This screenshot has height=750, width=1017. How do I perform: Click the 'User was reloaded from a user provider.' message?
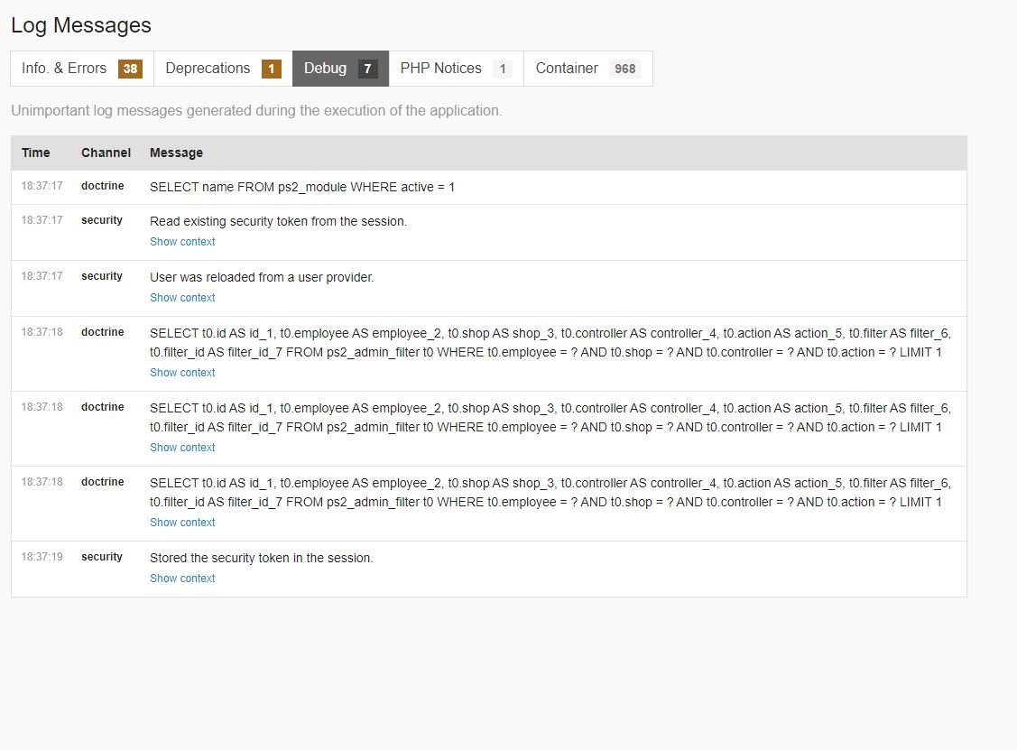(262, 277)
